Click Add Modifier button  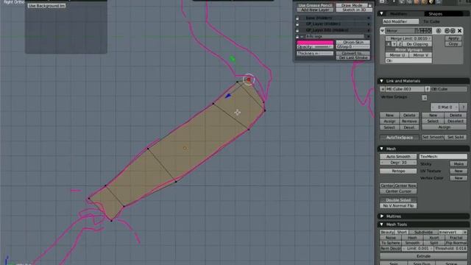[x=400, y=21]
